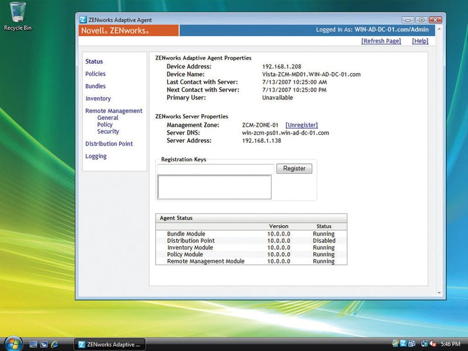Click Inventory Module row in Agent Status
This screenshot has width=468, height=351.
[251, 247]
